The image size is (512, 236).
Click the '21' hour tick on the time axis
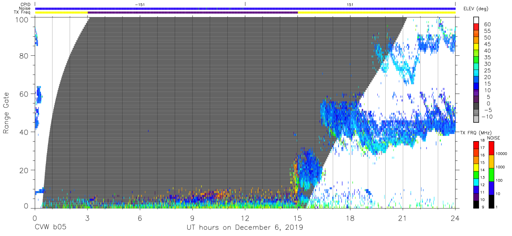pyautogui.click(x=403, y=218)
